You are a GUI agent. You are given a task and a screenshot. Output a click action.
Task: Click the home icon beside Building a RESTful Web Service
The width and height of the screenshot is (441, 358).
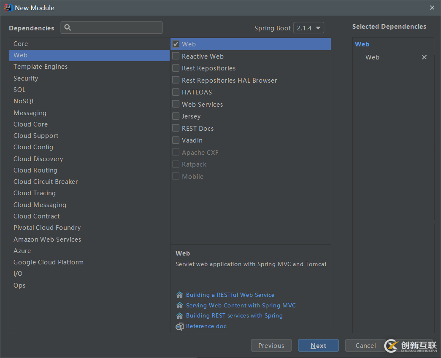[x=180, y=295]
